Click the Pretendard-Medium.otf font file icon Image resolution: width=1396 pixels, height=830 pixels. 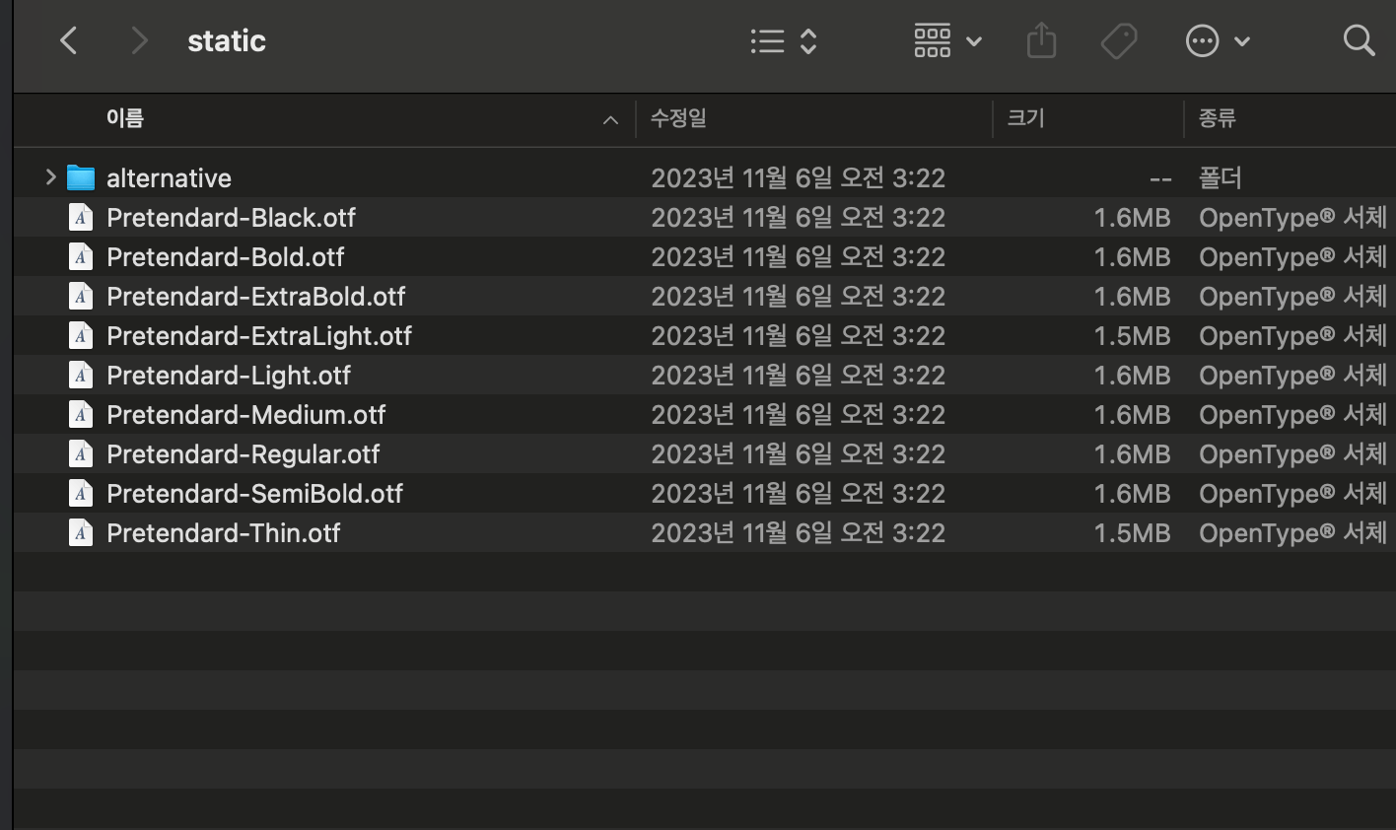(x=81, y=414)
